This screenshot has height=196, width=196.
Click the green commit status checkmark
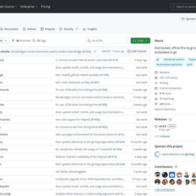[95, 51]
